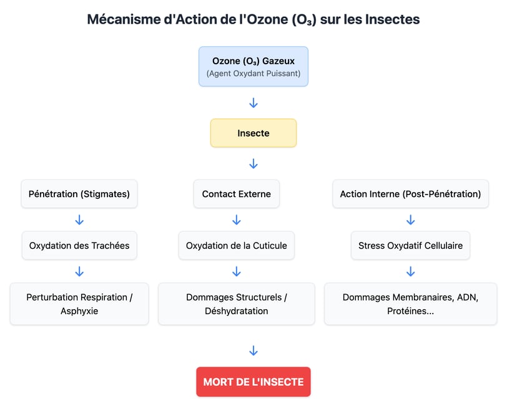The image size is (507, 399).
Task: Click the Oxydation des Trachées box
Action: point(79,246)
